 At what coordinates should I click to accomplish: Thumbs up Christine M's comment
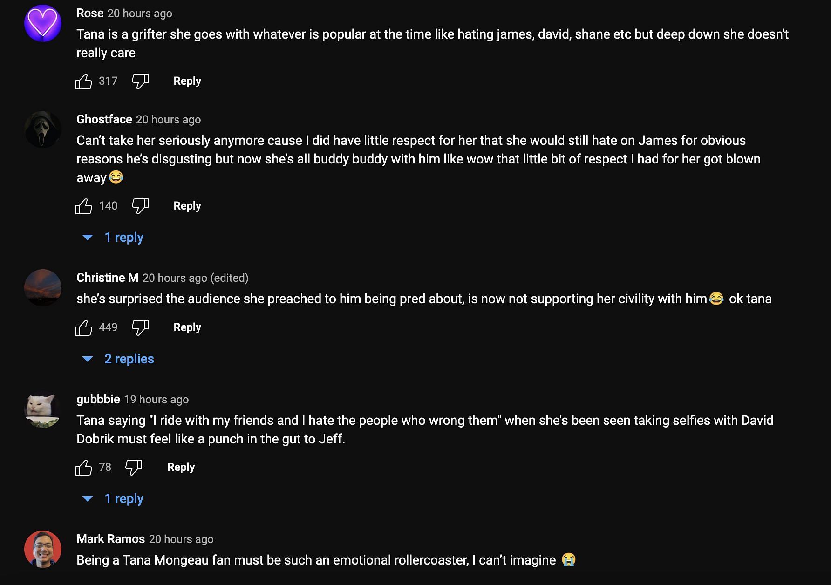84,328
